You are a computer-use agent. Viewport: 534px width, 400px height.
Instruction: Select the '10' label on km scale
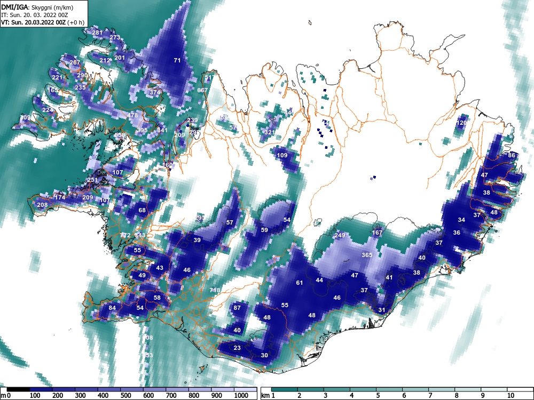pyautogui.click(x=511, y=396)
